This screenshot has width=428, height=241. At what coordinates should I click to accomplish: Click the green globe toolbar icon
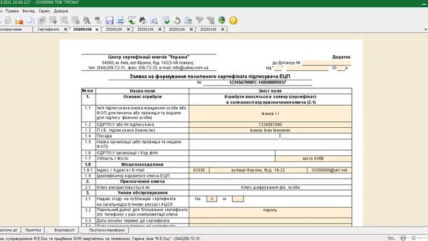point(221,20)
